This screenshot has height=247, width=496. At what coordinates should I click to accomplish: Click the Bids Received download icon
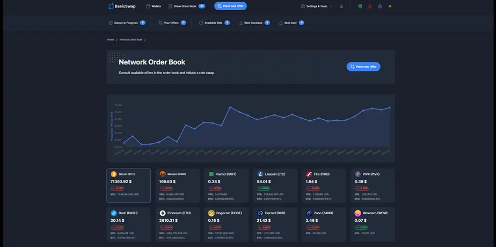tap(241, 23)
